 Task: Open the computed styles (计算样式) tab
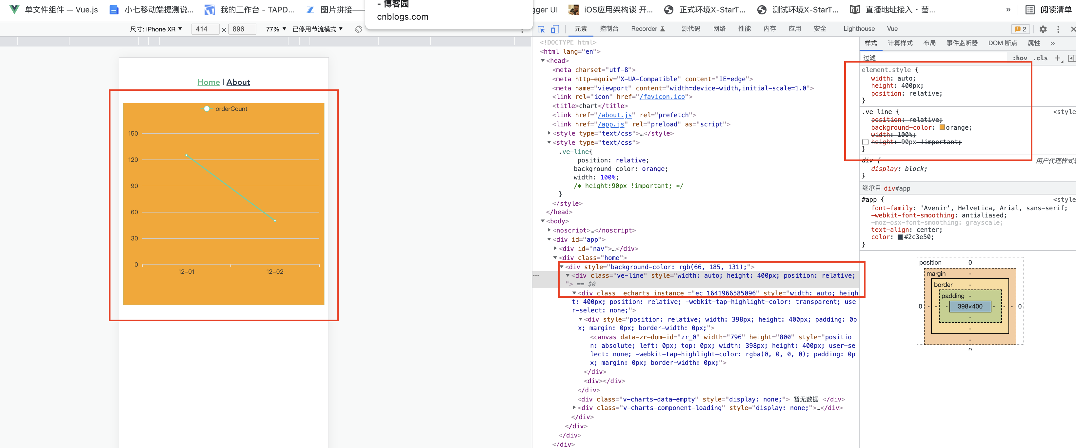click(x=900, y=43)
